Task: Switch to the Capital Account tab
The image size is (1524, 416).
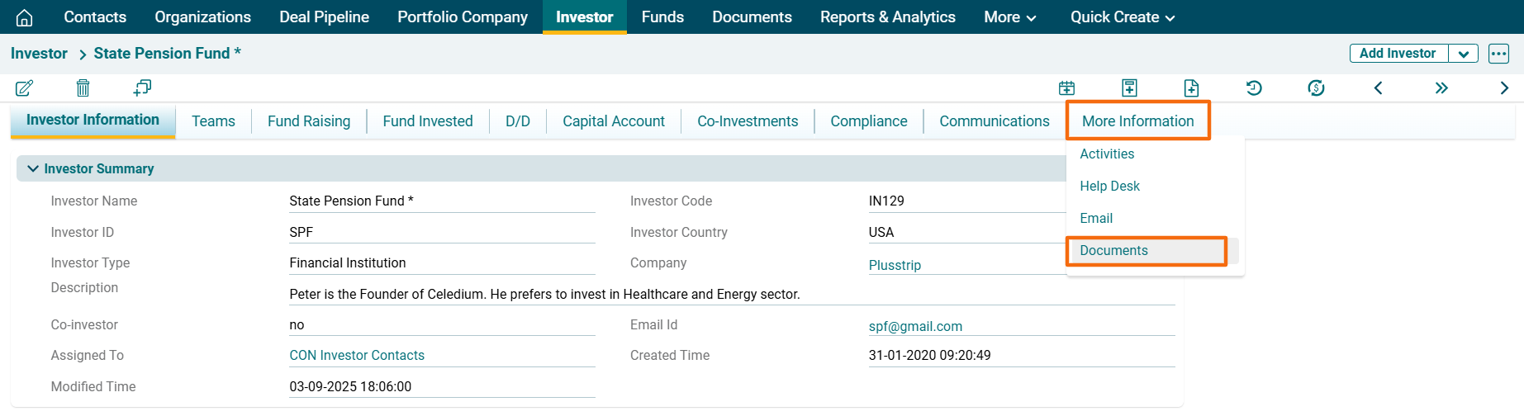Action: [x=613, y=121]
